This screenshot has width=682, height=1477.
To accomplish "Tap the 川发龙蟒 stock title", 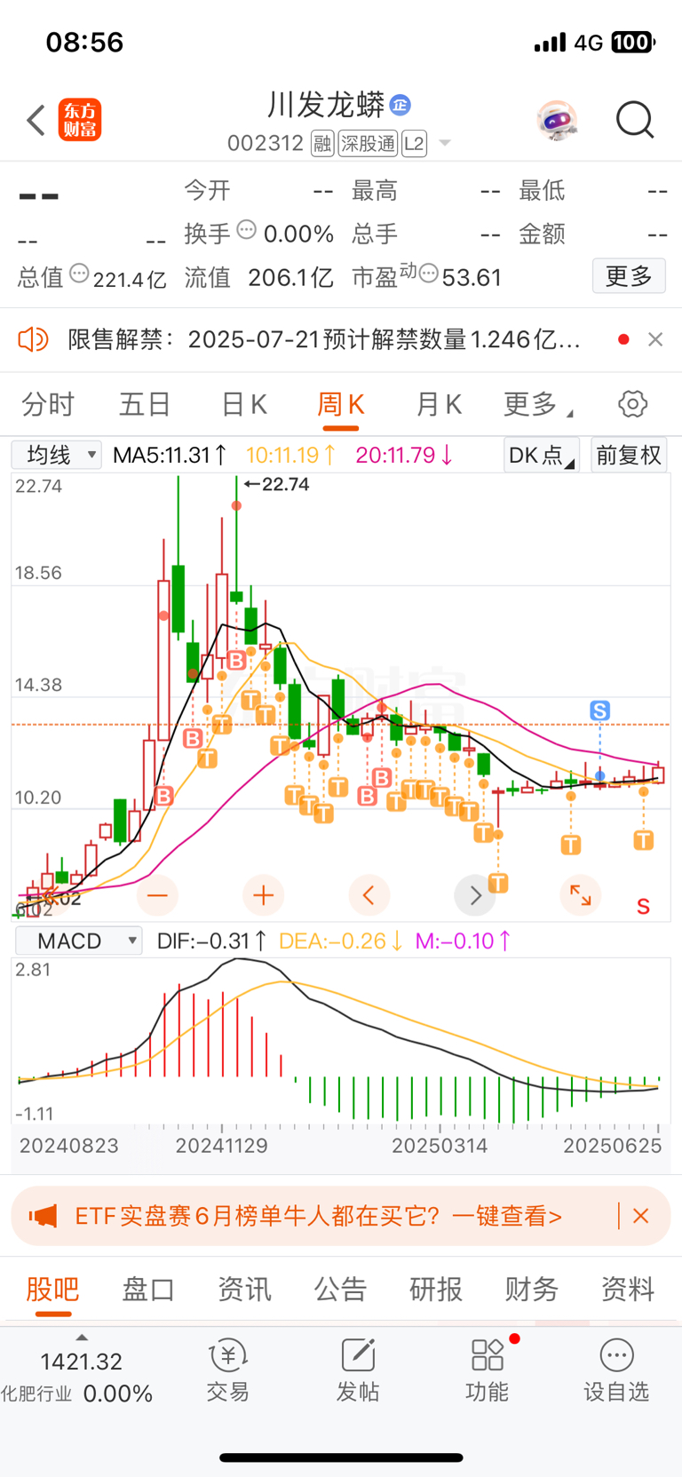I will click(x=326, y=105).
